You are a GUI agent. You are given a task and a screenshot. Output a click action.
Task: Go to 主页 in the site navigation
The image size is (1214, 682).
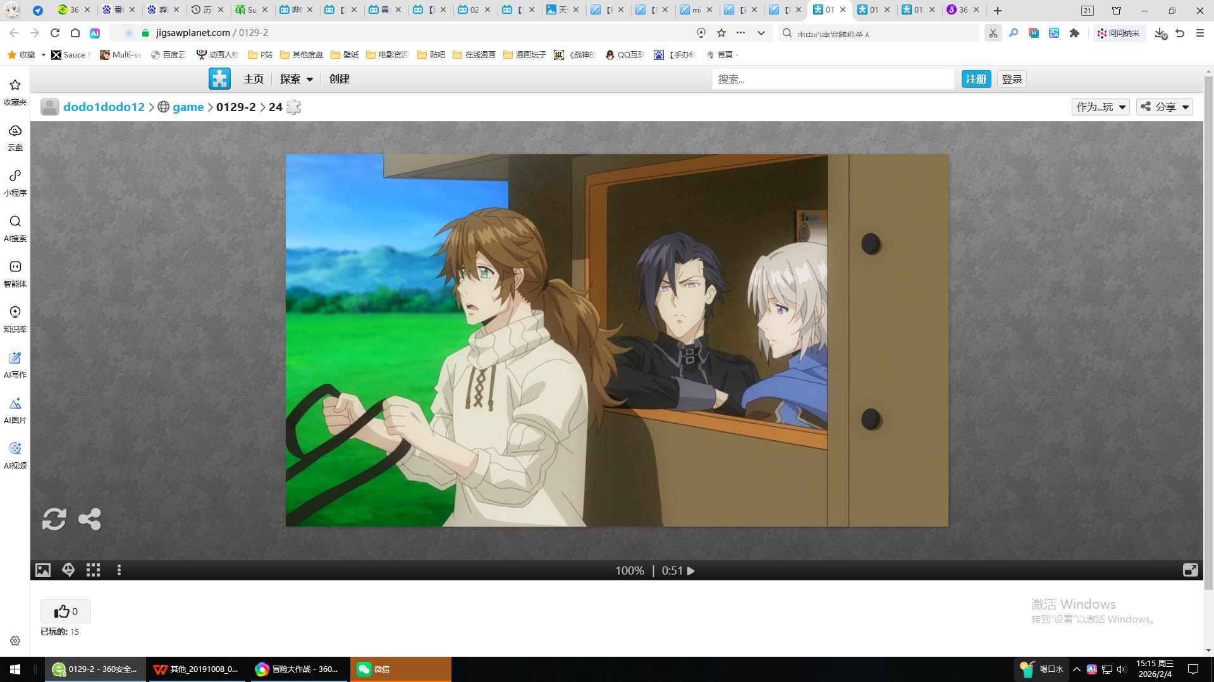[254, 79]
